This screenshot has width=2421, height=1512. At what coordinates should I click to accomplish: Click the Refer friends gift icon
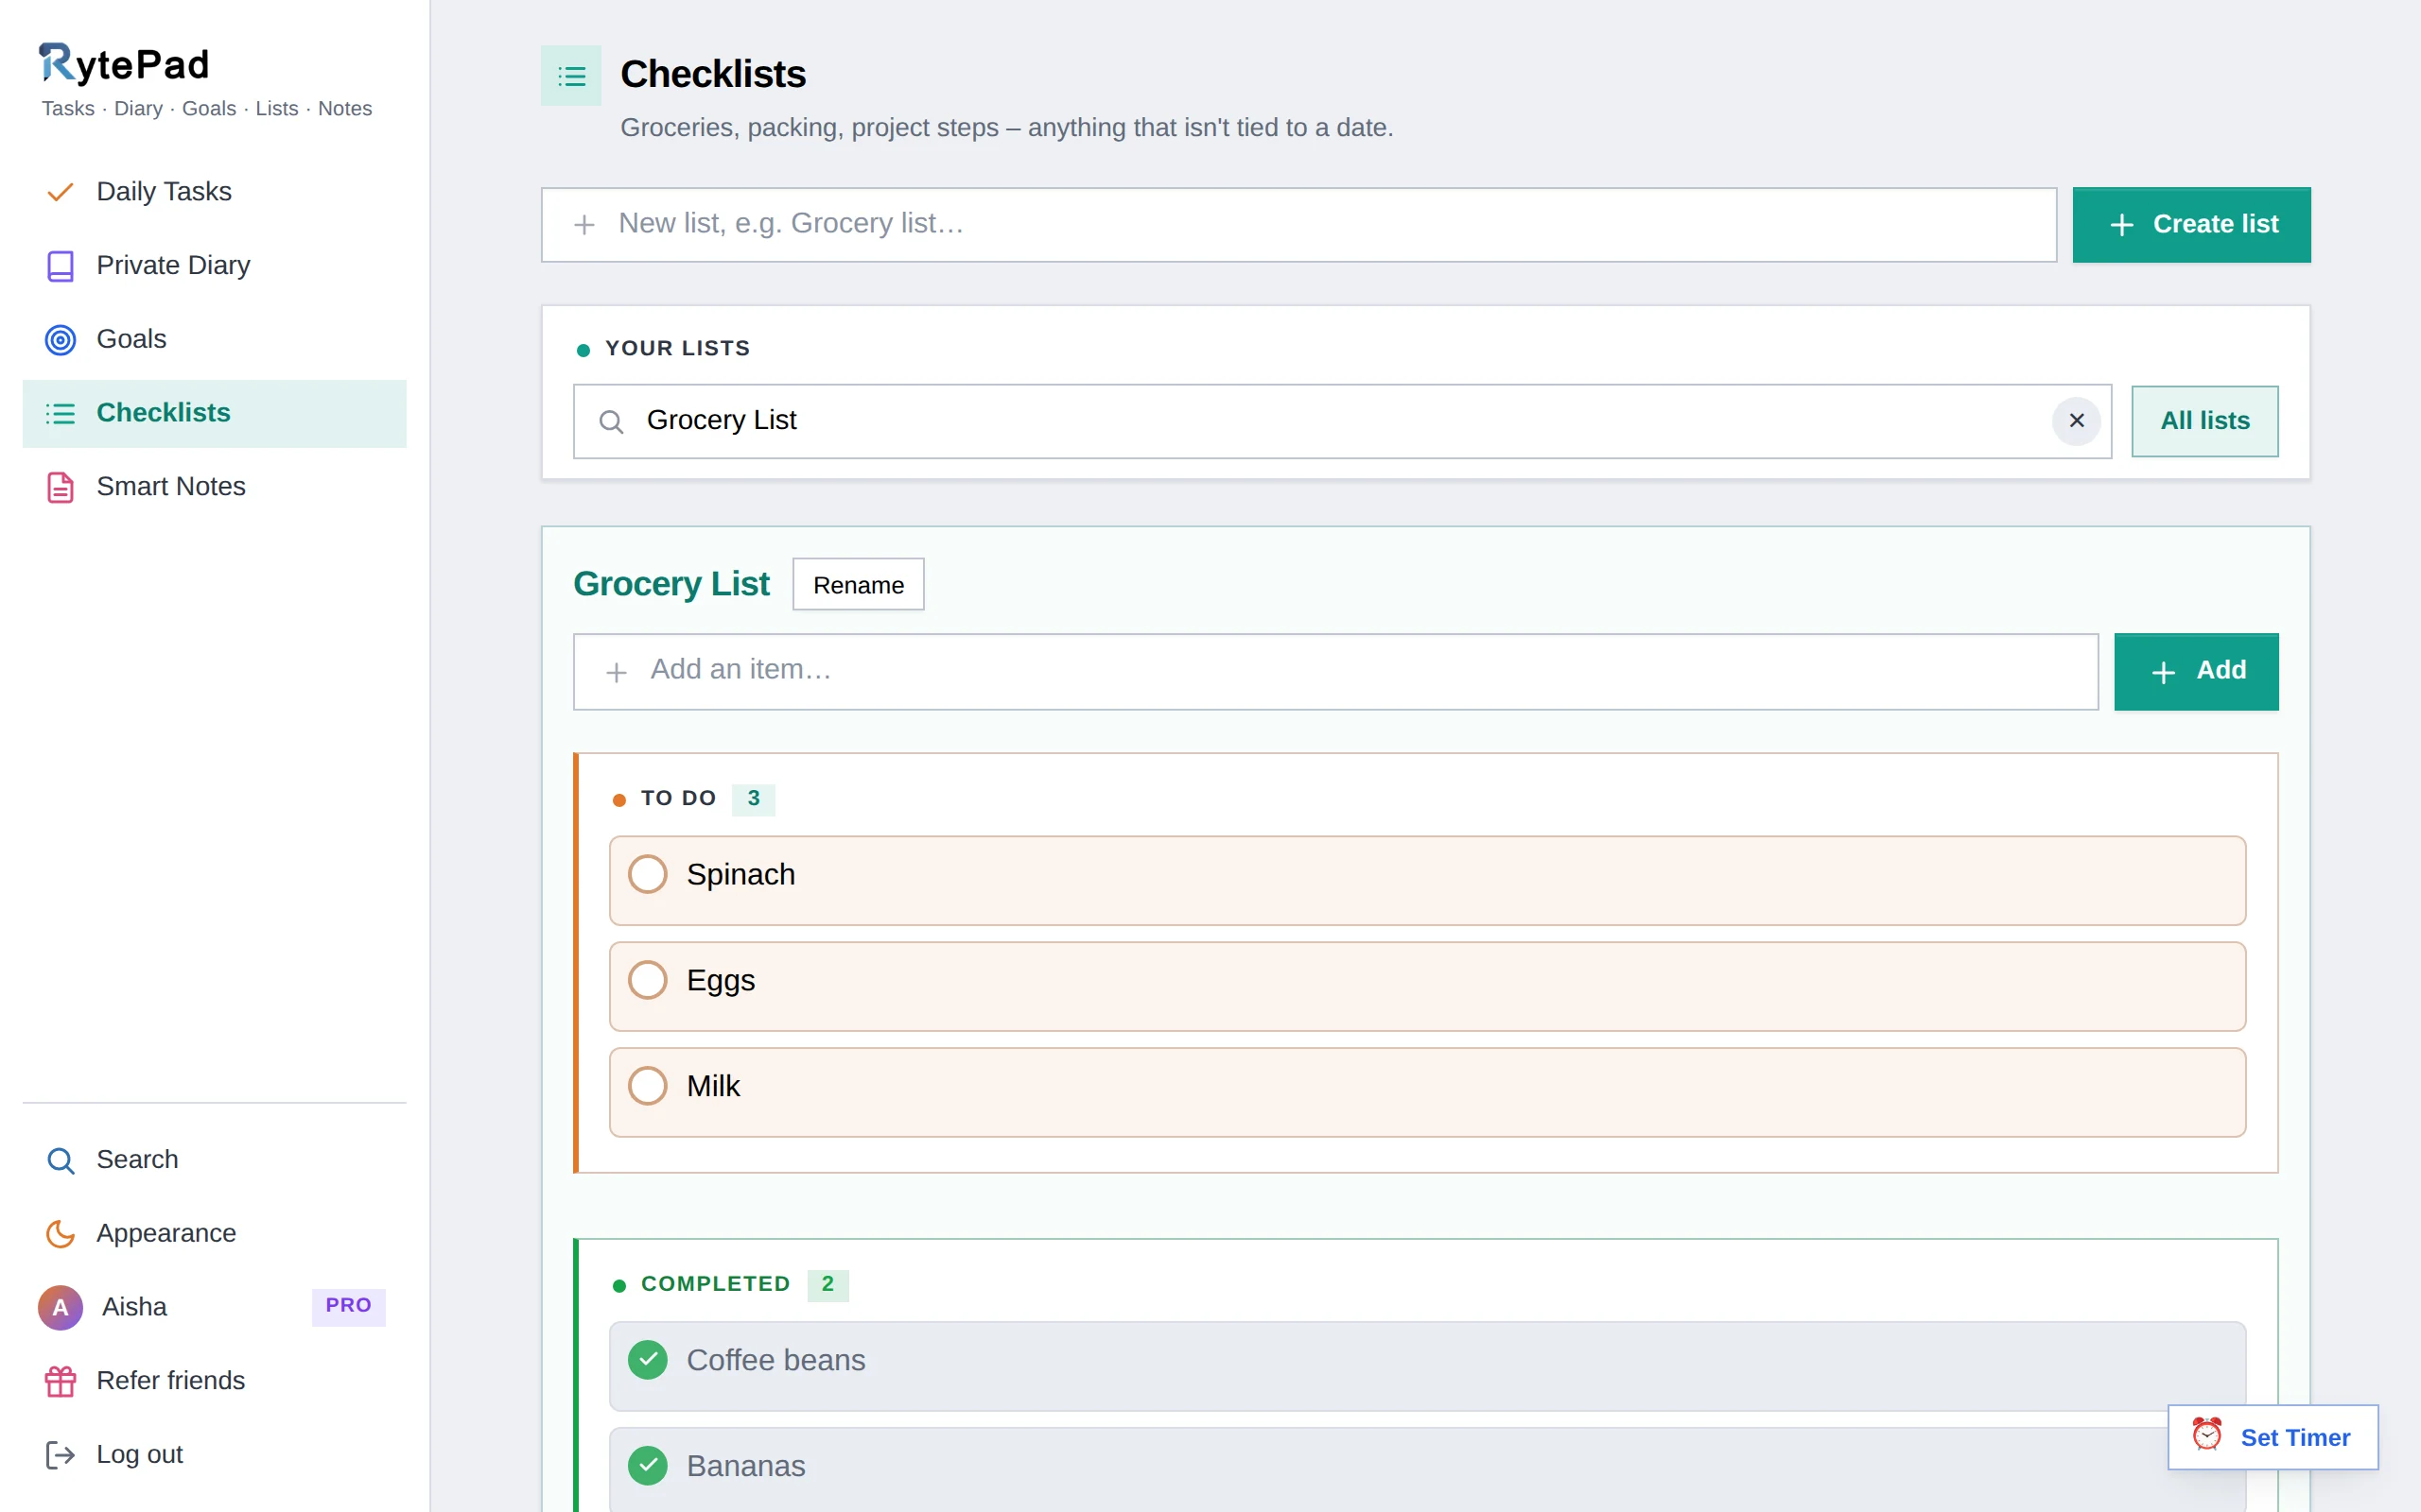pos(60,1381)
